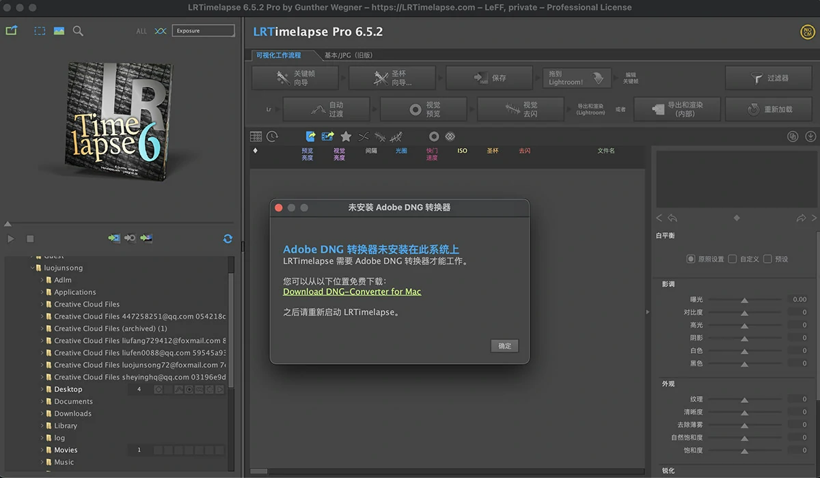Click the magnifier search icon
This screenshot has width=820, height=478.
point(78,31)
